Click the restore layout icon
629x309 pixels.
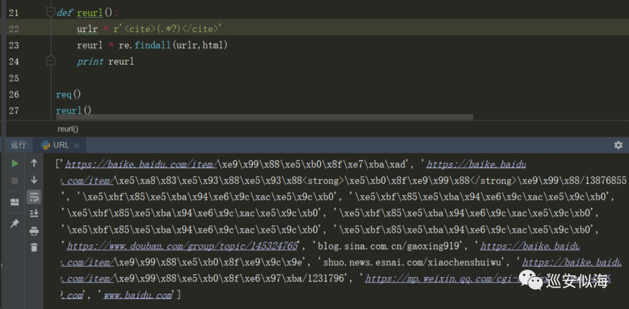pos(15,202)
